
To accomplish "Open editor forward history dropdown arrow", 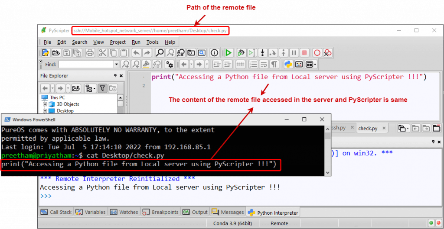I will 207,65.
